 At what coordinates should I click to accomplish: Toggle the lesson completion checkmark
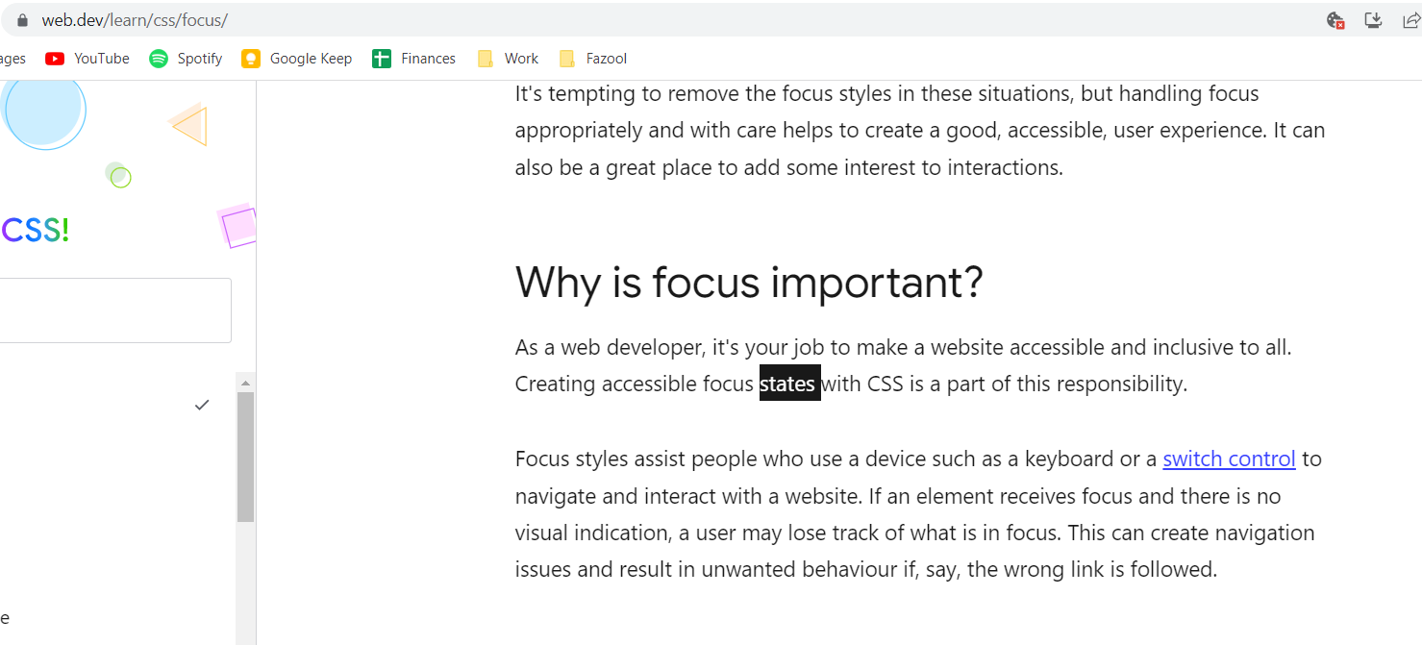[x=202, y=405]
